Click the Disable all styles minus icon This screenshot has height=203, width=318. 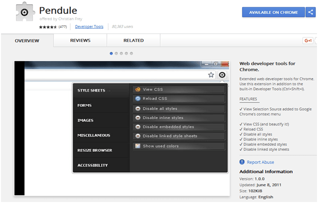pos(138,108)
